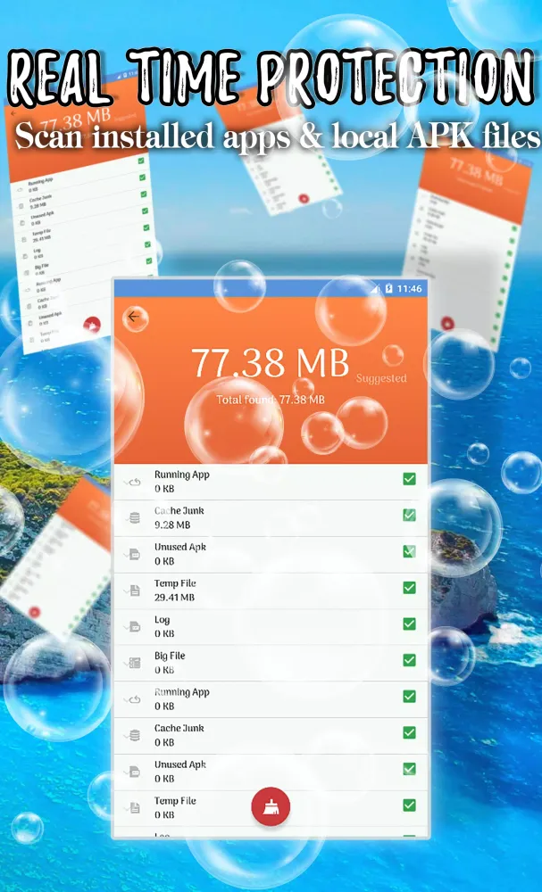Tap the cloud icon of Running App under orange header
Screen dimensions: 542x892
134,482
